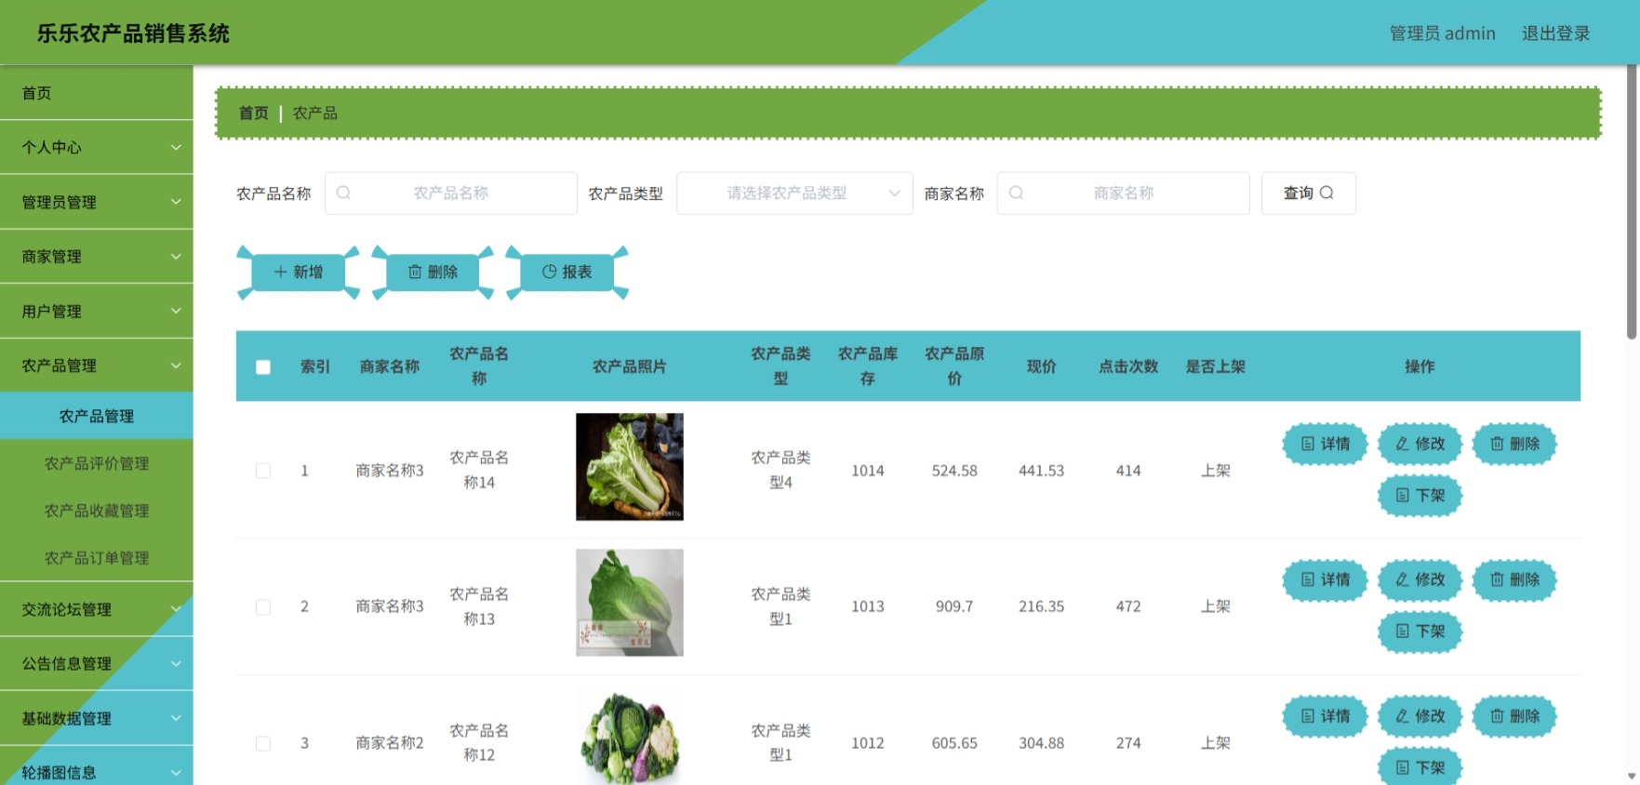Click 删除 for row 农产品名称14
This screenshot has height=785, width=1640.
[x=1514, y=444]
